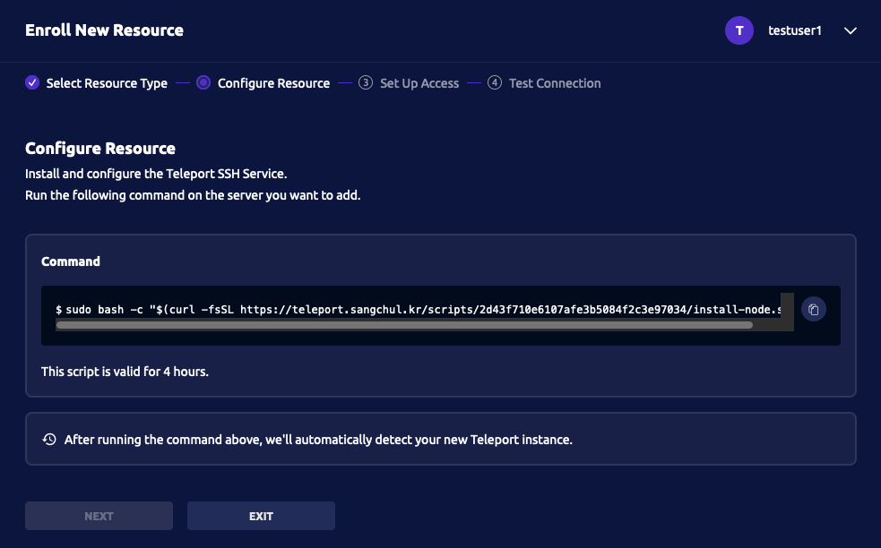Screen dimensions: 881x548
Task: Click the automatic detection notice text
Action: 318,440
